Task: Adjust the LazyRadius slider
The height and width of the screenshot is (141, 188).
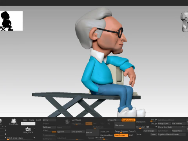Action: pyautogui.click(x=78, y=123)
